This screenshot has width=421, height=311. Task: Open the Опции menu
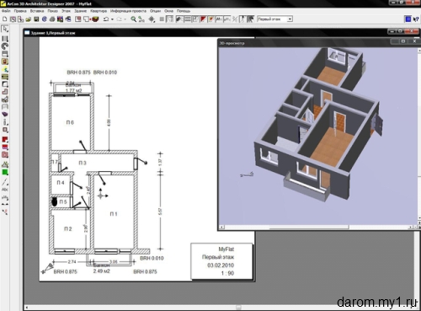click(x=155, y=11)
